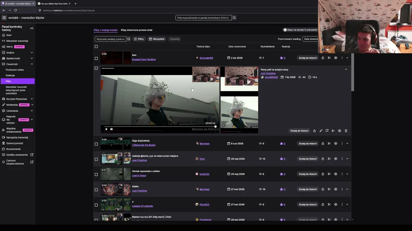Collapse the expanded "Plany pdf" clip details
The image size is (412, 231).
point(346,69)
